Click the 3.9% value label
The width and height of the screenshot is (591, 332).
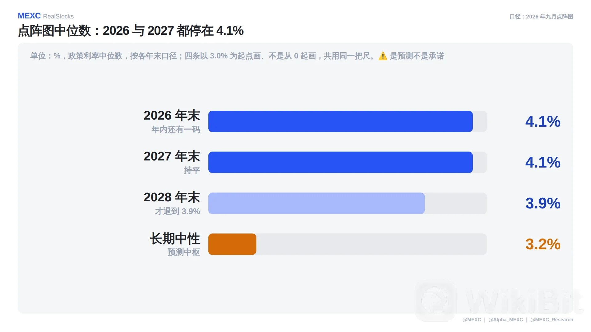pyautogui.click(x=543, y=204)
